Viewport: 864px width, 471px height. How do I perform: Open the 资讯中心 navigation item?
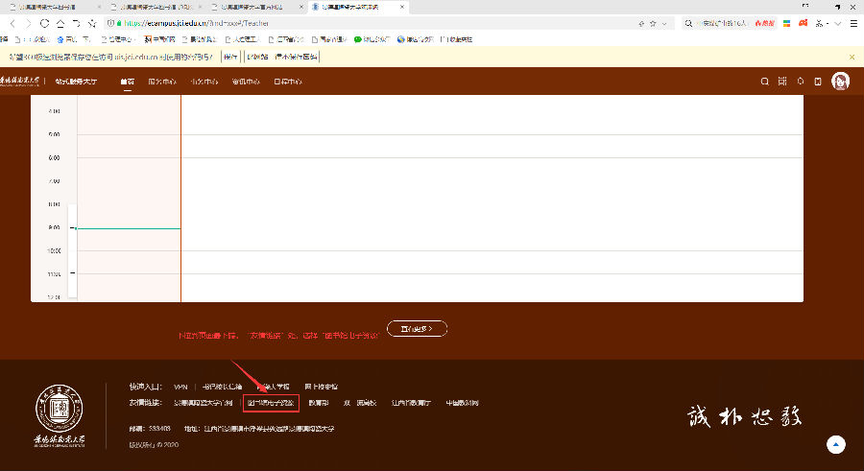[246, 82]
